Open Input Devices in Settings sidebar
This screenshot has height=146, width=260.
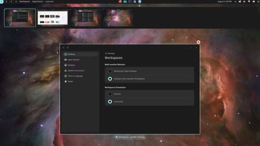point(80,60)
